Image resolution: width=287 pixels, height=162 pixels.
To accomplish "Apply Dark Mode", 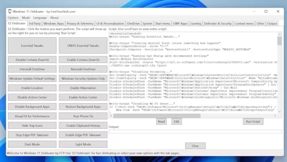I will 32,144.
